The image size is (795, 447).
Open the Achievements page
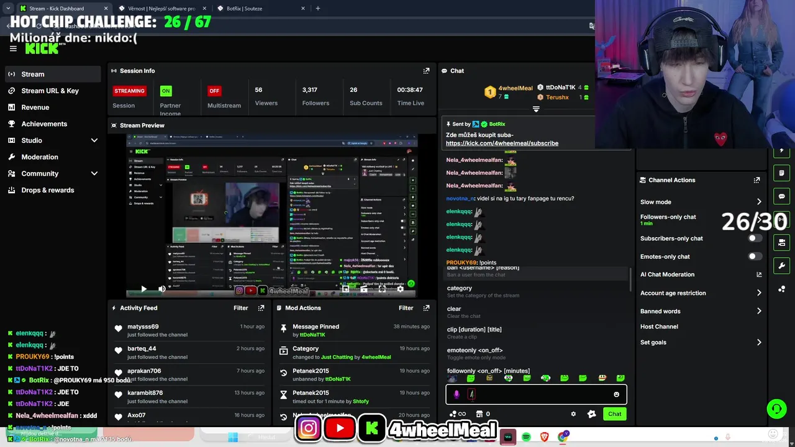pos(52,124)
